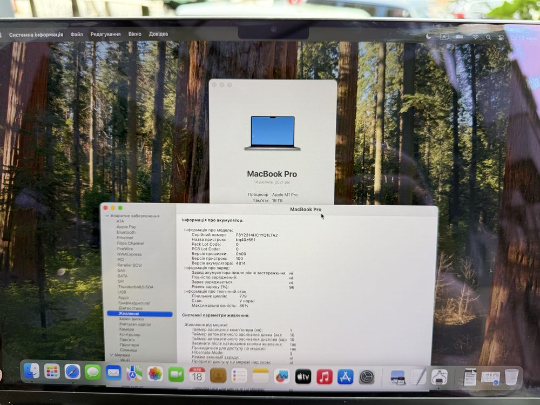540x405 pixels.
Task: Select NVMExpress in the sidebar
Action: coord(129,254)
